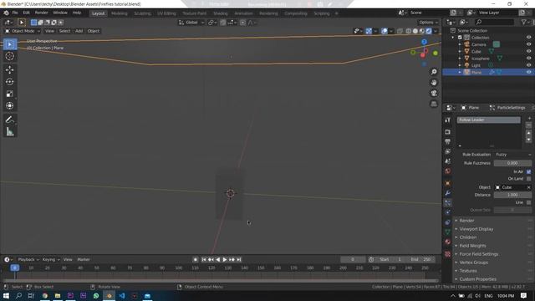
Task: Open the Global orientation dropdown
Action: (191, 23)
